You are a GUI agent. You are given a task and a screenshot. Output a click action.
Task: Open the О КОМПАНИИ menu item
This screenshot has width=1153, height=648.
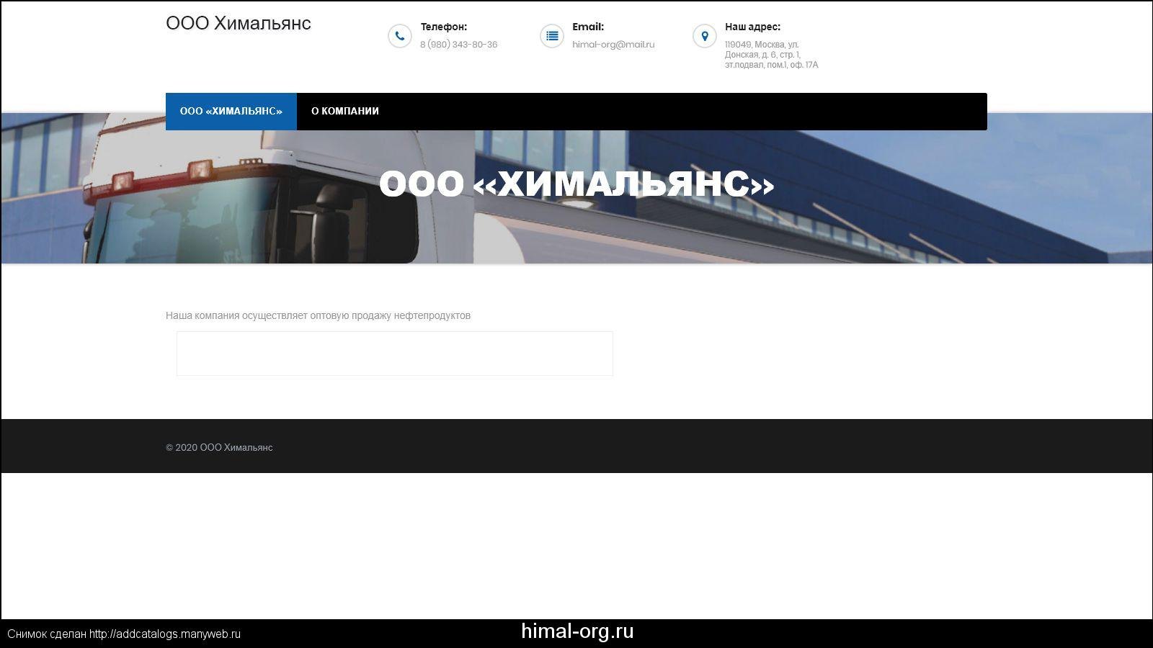[x=345, y=112]
